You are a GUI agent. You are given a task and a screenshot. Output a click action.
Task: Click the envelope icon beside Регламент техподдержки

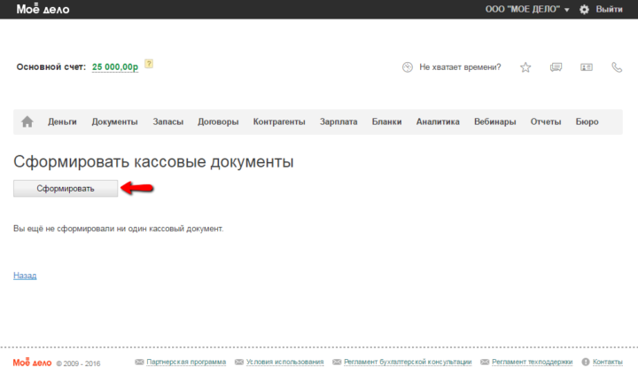(485, 362)
